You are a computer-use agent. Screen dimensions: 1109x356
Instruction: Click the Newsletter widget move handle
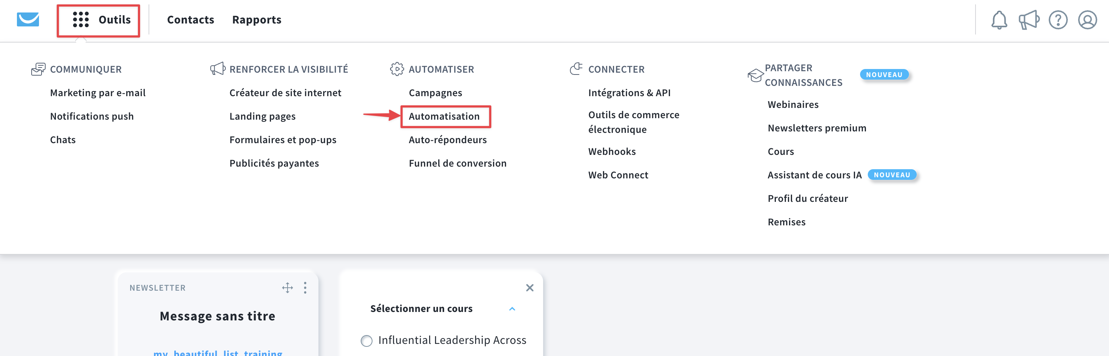click(287, 288)
